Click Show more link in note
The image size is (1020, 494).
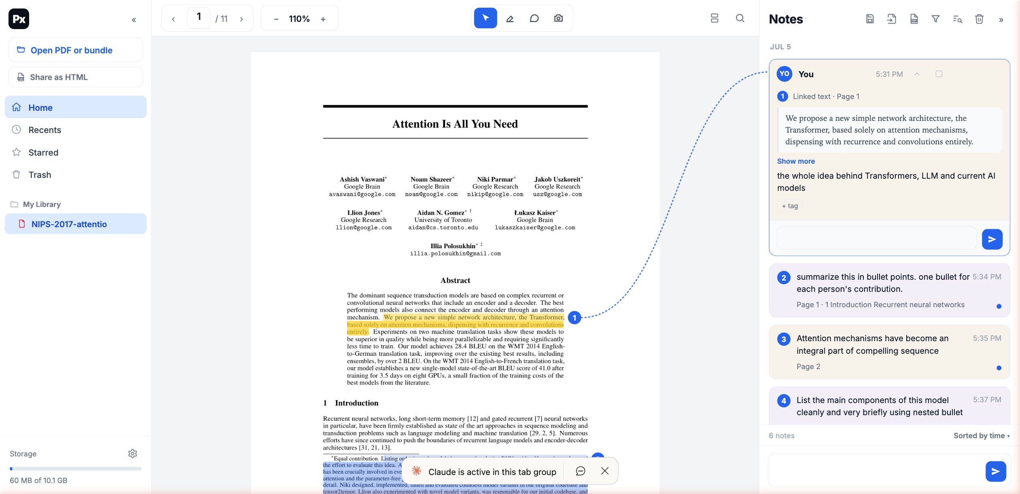[796, 161]
